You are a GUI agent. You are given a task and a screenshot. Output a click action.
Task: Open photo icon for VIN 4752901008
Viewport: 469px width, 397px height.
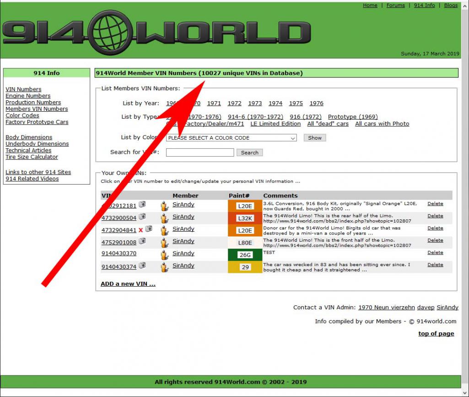click(142, 241)
